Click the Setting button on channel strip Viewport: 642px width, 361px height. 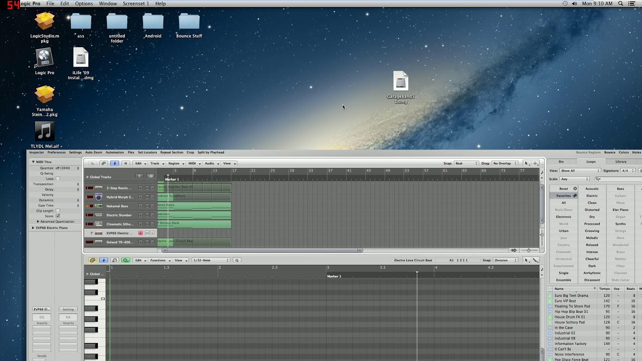pos(68,309)
